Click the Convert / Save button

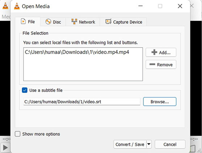click(x=130, y=144)
